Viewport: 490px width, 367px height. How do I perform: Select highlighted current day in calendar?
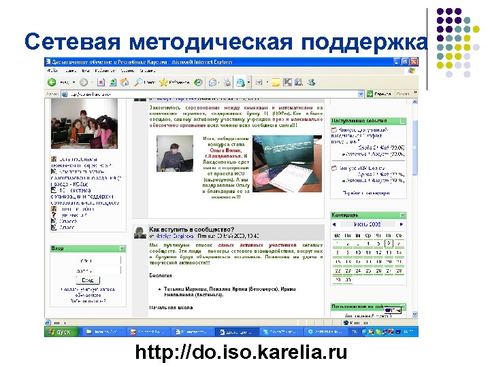[x=389, y=243]
